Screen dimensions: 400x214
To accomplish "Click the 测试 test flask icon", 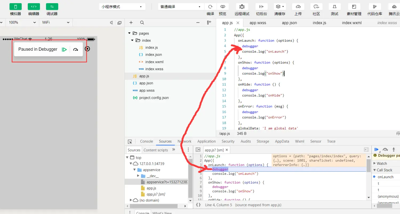I will pos(335,7).
